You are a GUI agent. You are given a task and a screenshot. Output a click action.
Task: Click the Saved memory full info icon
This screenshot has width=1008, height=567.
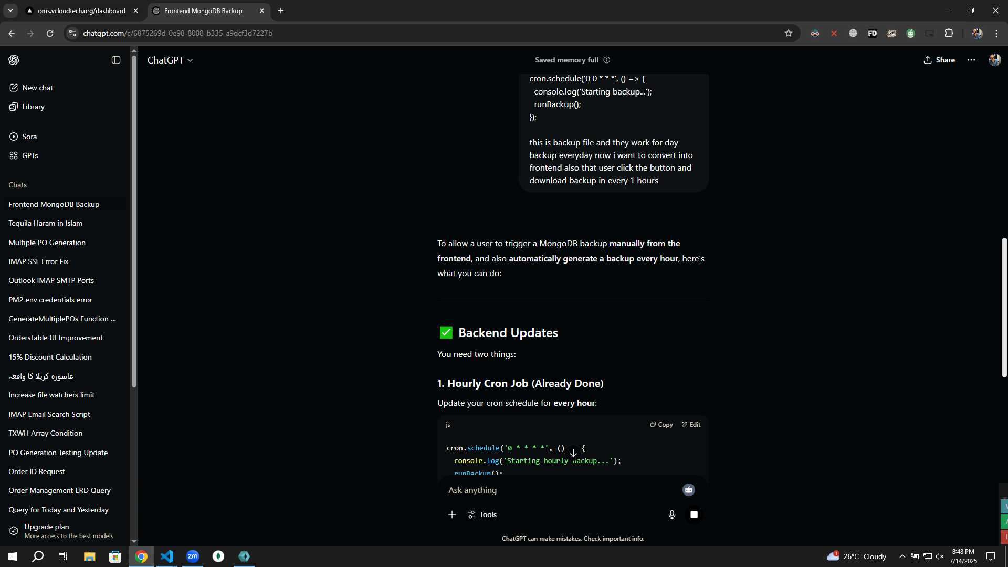[607, 60]
